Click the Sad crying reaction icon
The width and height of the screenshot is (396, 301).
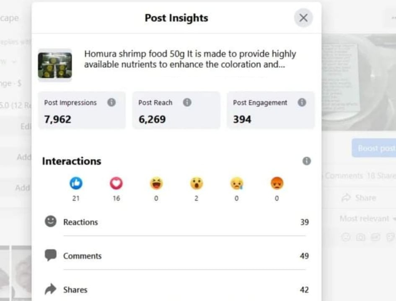click(x=236, y=183)
